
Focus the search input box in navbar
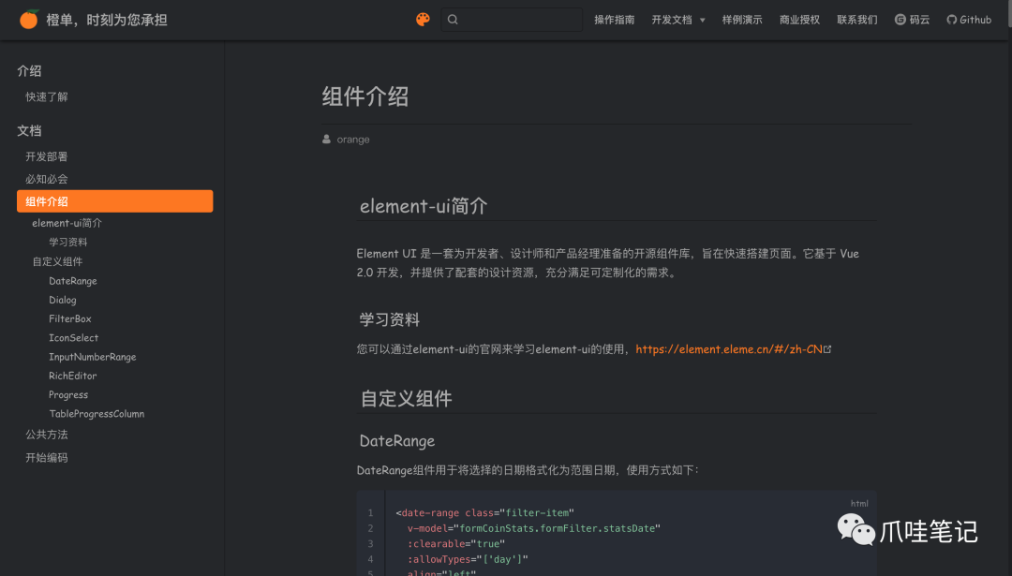coord(512,20)
